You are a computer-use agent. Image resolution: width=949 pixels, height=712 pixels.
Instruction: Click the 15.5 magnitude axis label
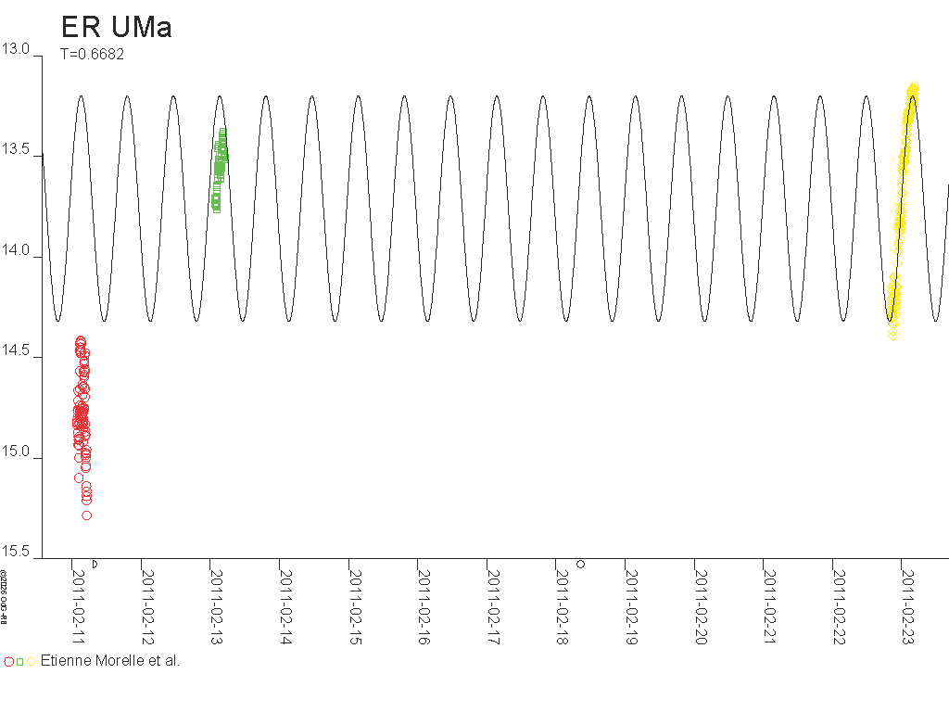15,551
